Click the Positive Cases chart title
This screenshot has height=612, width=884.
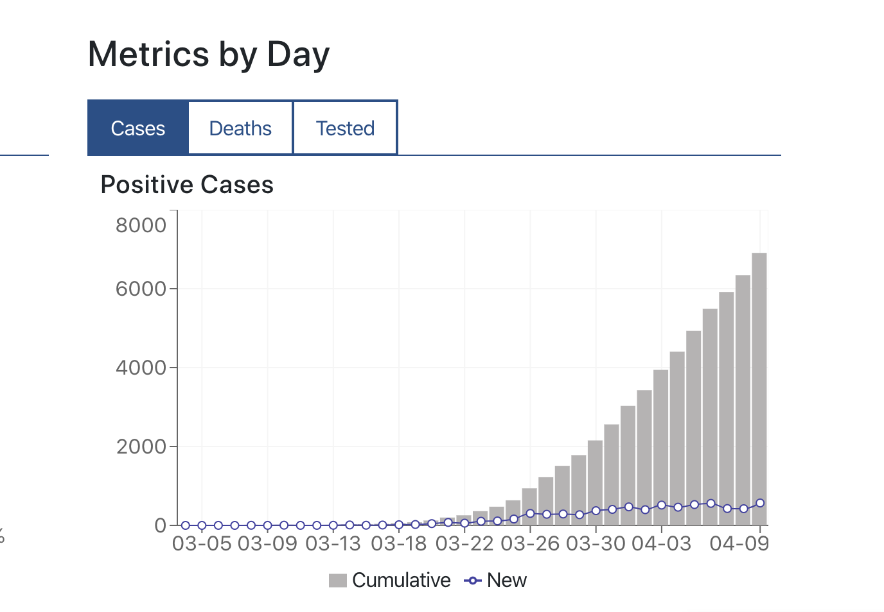pos(187,185)
